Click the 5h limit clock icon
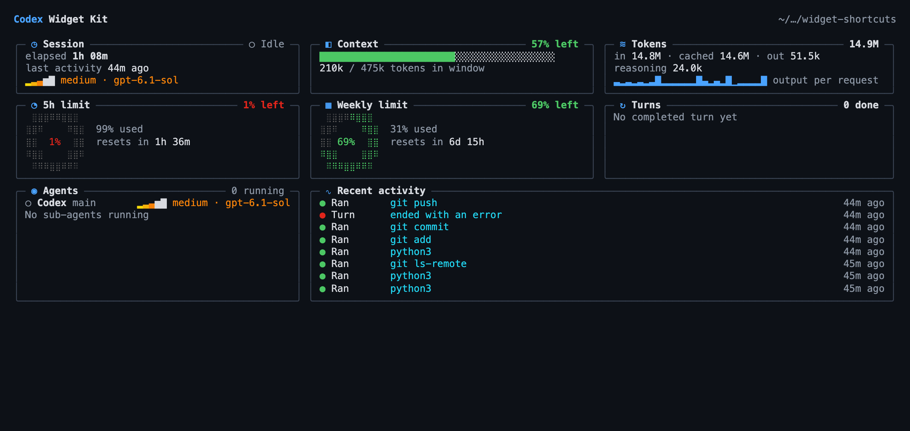The image size is (910, 431). click(x=34, y=105)
